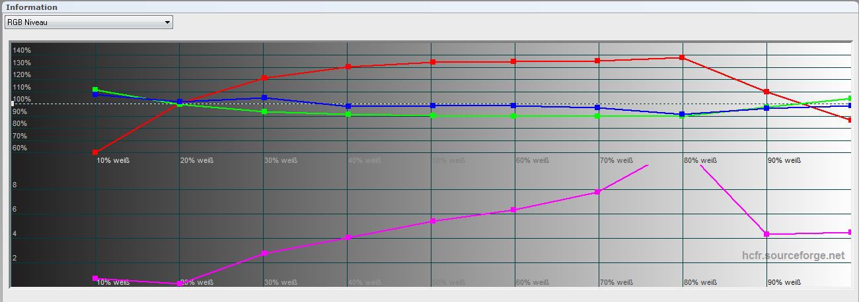Click red data point at 80% weiß

(x=681, y=57)
